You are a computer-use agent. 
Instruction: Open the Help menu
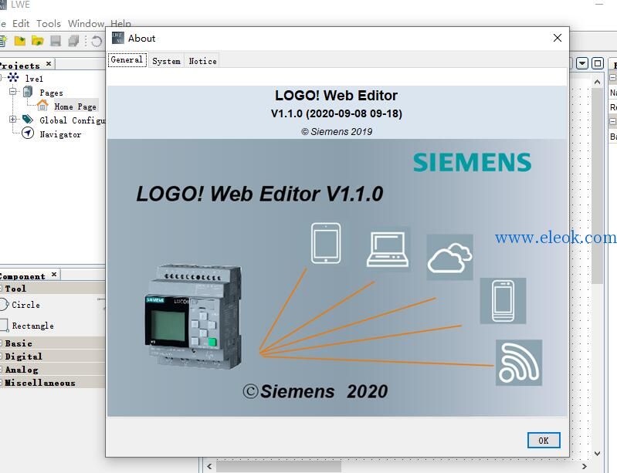click(x=120, y=23)
